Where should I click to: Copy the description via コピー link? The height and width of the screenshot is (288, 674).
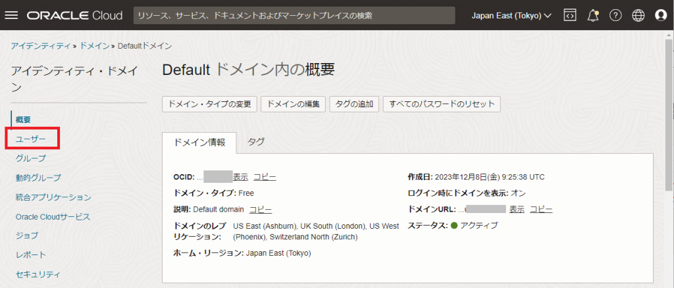tap(261, 210)
